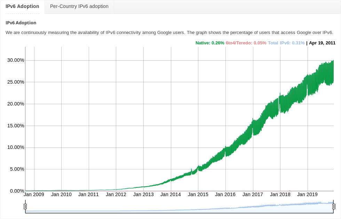Image resolution: width=341 pixels, height=219 pixels.
Task: Click the range selector overview chart
Action: coord(180,207)
